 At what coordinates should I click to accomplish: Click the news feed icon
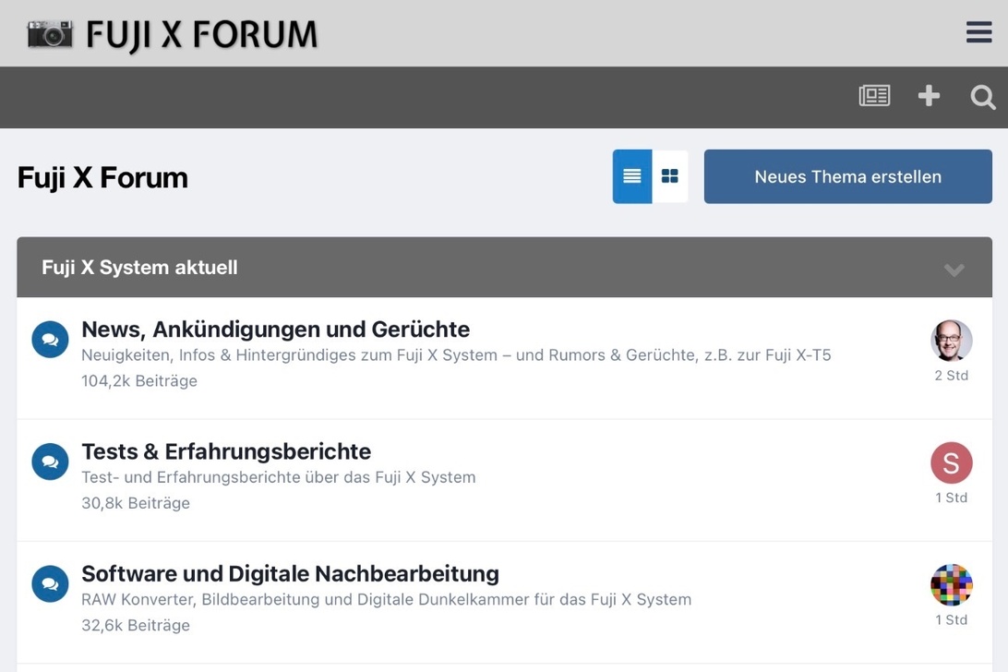[874, 96]
